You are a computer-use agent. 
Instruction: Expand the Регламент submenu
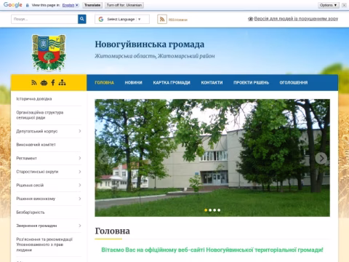click(80, 158)
